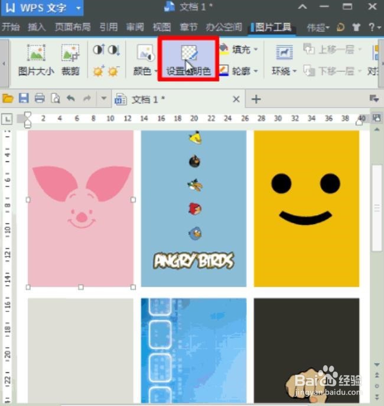Click the orange refresh icon beside 伟超
Screen dimensions: 384x406
(x=340, y=27)
